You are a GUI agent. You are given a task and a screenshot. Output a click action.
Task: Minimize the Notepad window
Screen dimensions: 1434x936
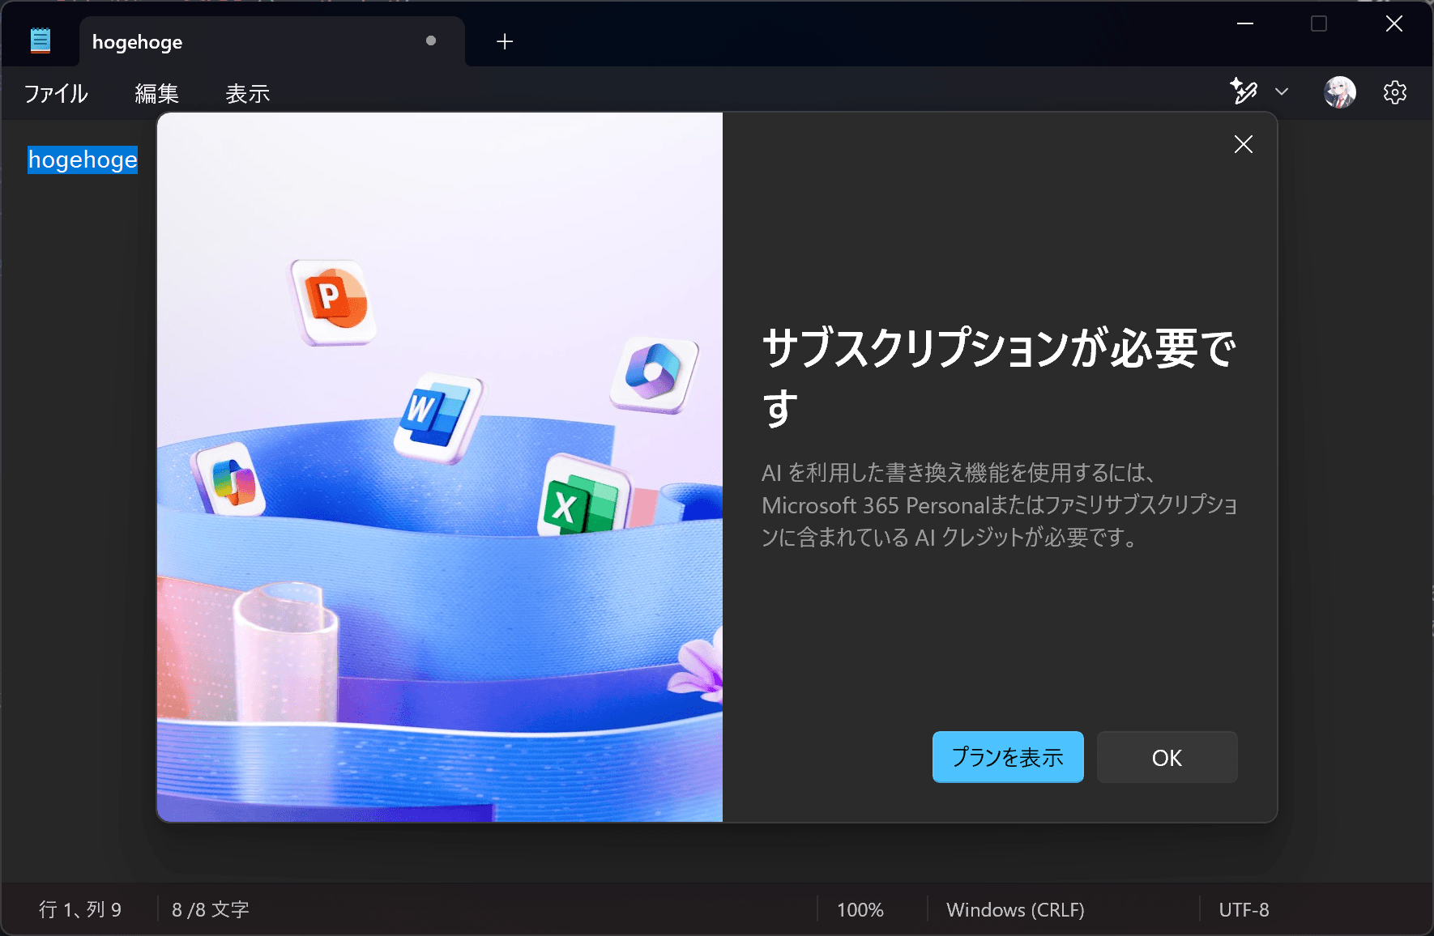[1245, 23]
